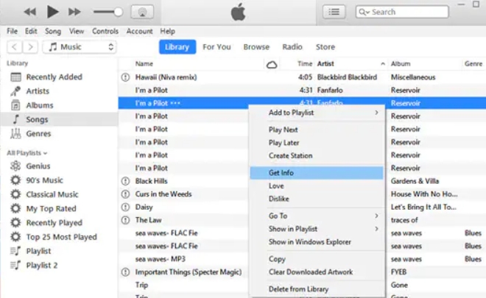Screen dimensions: 486x298
Task: Switch to the For You tab
Action: coord(216,47)
